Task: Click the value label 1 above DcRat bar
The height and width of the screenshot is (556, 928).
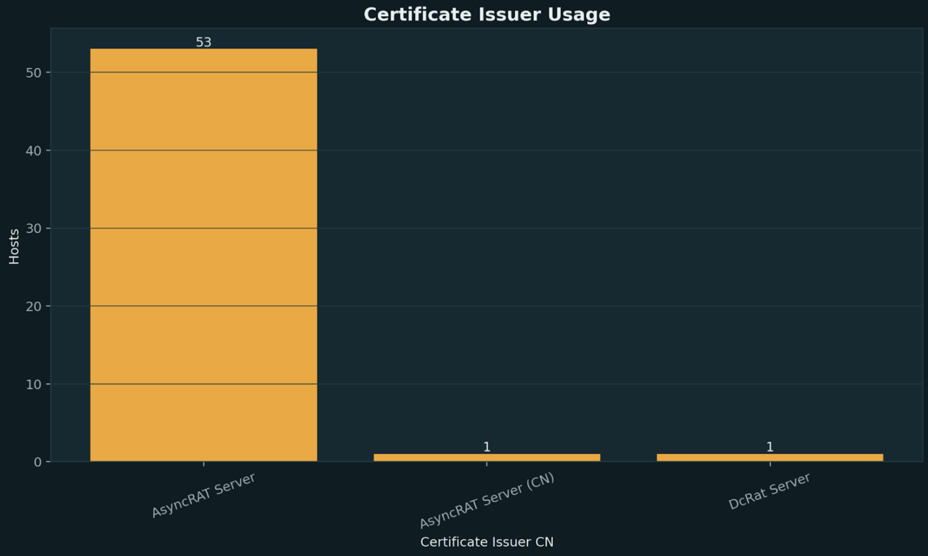Action: pyautogui.click(x=769, y=447)
